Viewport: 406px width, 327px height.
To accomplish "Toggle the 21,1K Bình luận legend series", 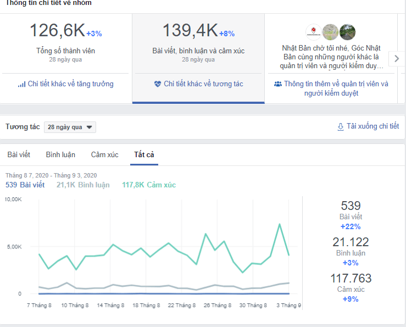I will (x=83, y=185).
